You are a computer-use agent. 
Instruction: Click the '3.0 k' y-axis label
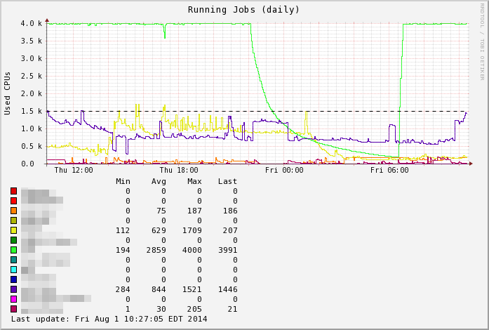[x=32, y=58]
